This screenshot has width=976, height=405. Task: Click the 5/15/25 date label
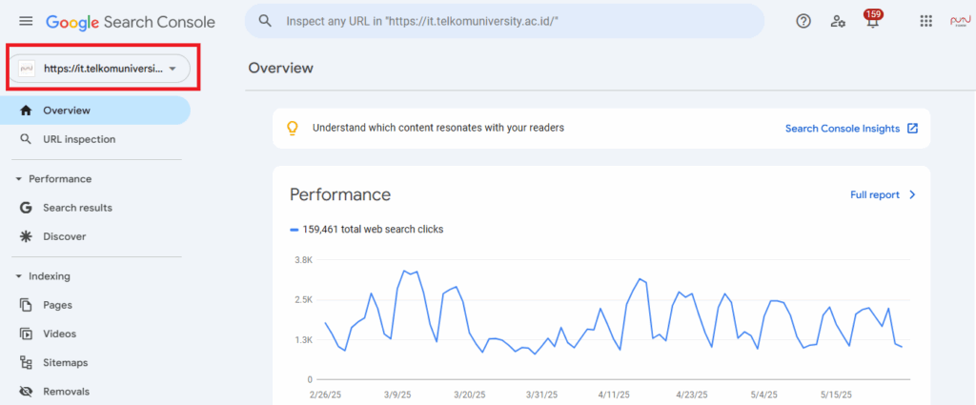click(836, 395)
